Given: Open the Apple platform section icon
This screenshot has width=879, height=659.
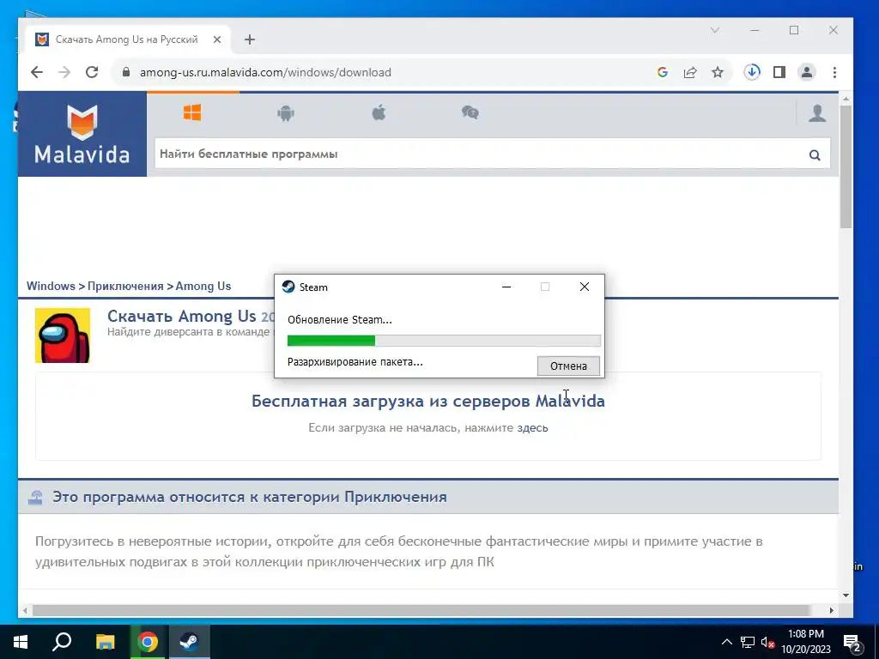Looking at the screenshot, I should (379, 112).
